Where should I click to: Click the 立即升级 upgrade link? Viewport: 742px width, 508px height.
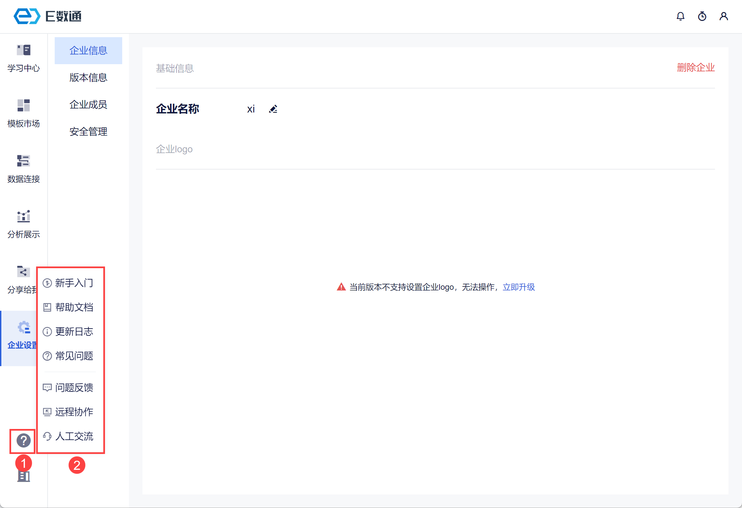coord(519,287)
